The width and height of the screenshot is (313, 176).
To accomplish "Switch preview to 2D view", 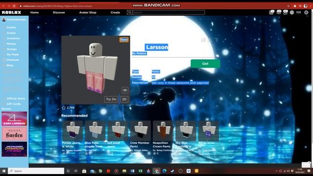I will coord(124,99).
